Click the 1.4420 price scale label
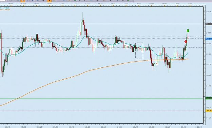The height and width of the screenshot is (128, 212). [x=209, y=118]
